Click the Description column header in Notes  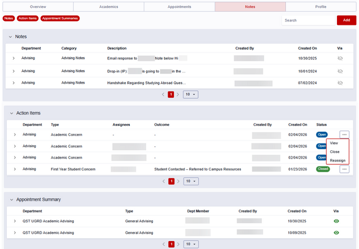tap(117, 49)
